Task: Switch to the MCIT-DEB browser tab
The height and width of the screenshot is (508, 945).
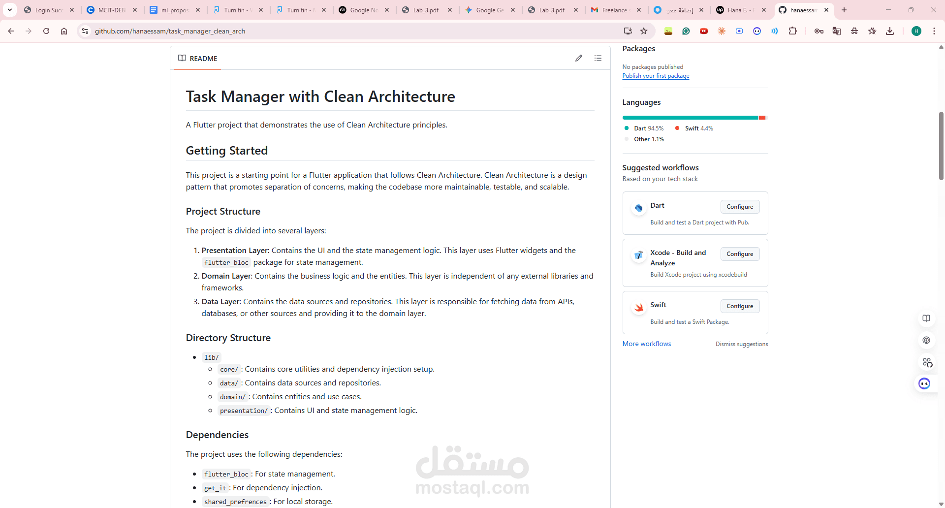Action: [112, 10]
